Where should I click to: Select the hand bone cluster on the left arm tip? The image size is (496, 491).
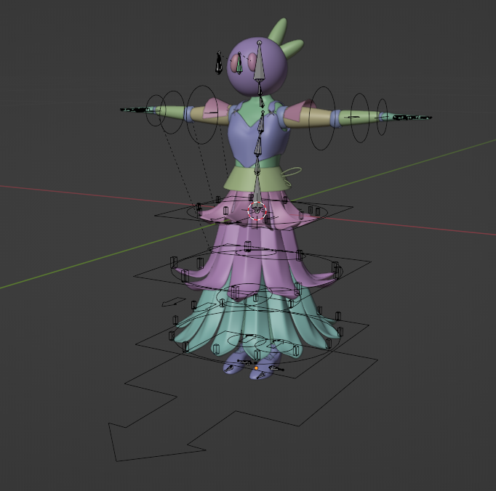[135, 110]
